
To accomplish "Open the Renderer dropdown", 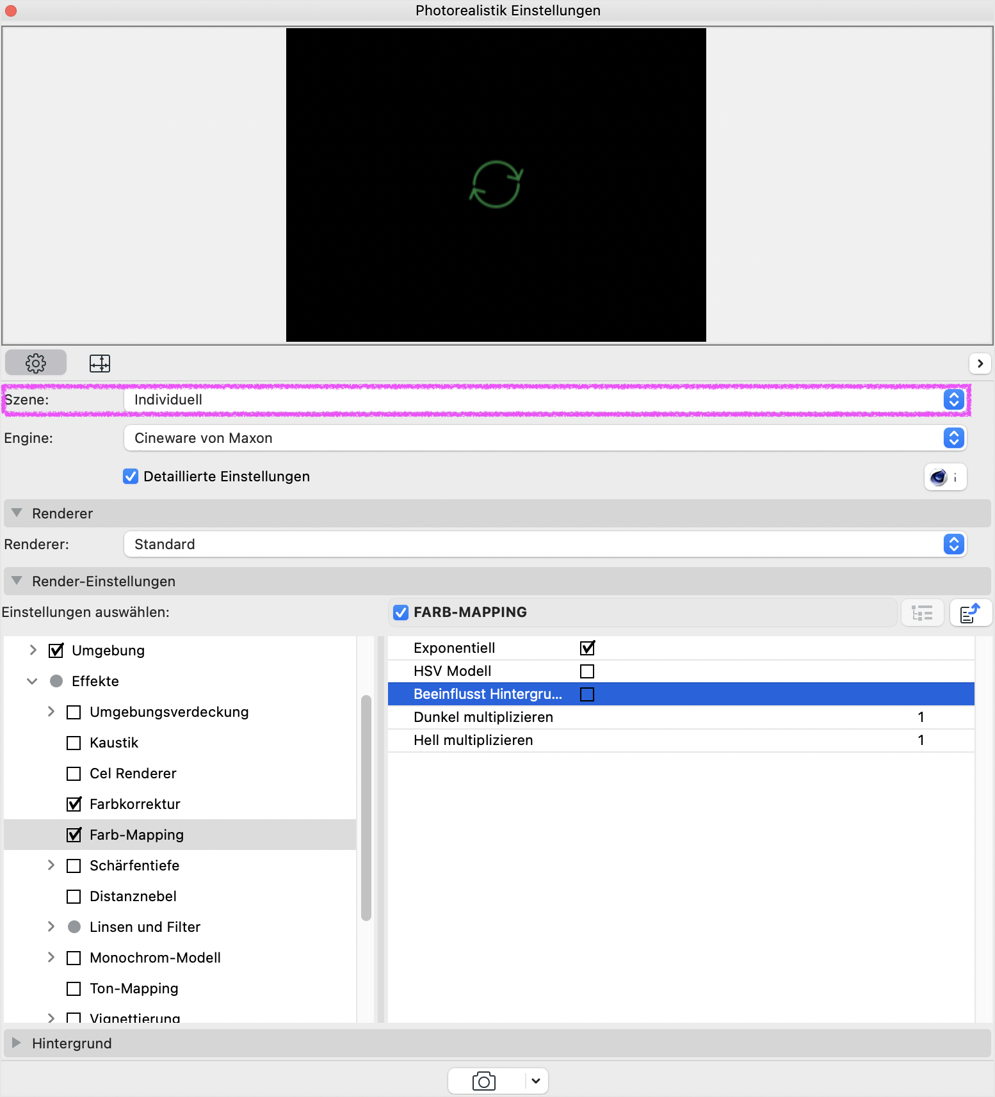I will point(545,545).
